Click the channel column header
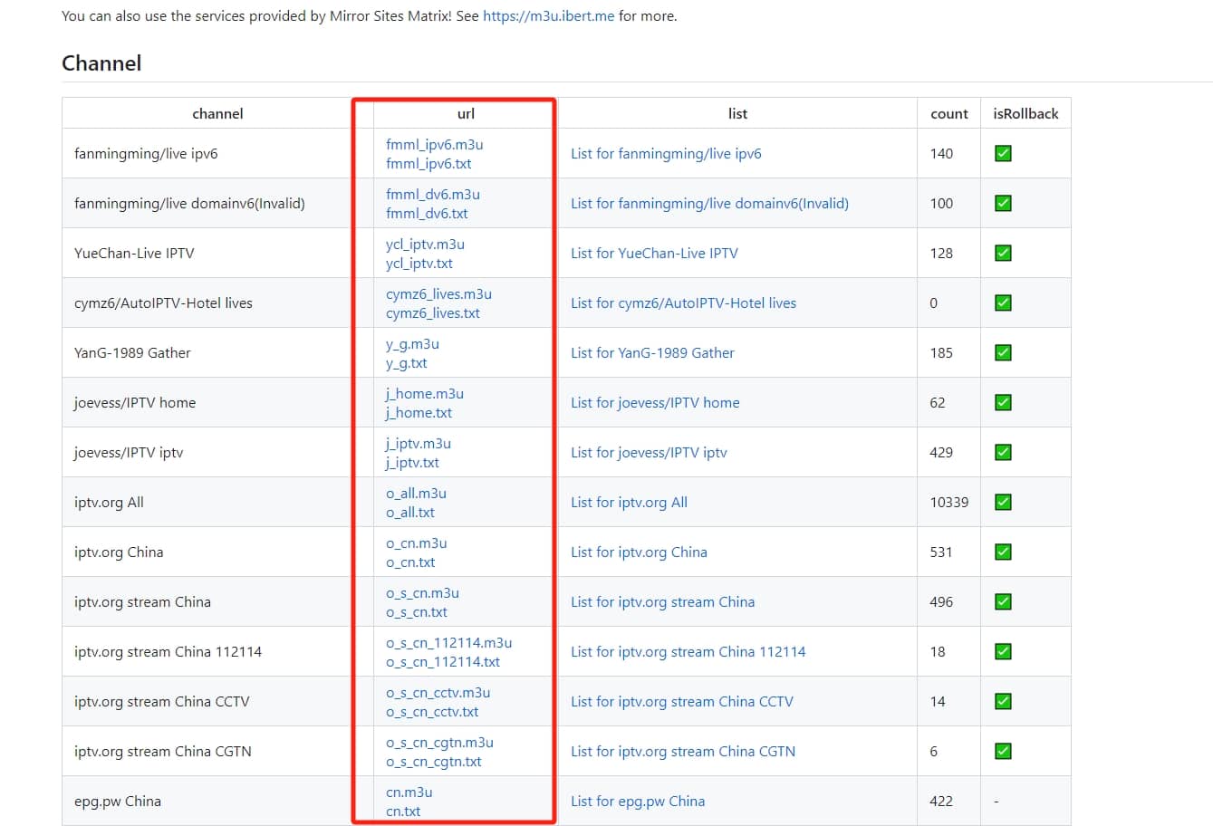This screenshot has height=826, width=1213. 217,113
